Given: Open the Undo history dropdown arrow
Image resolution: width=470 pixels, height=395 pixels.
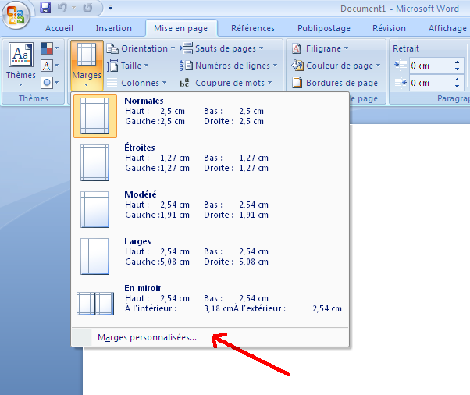Looking at the screenshot, I should click(x=73, y=8).
